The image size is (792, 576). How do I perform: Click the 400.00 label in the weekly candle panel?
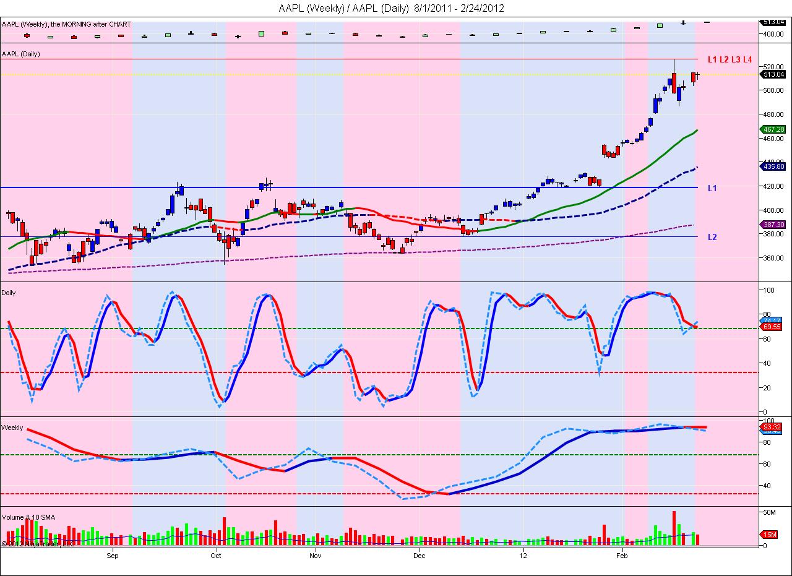point(775,34)
